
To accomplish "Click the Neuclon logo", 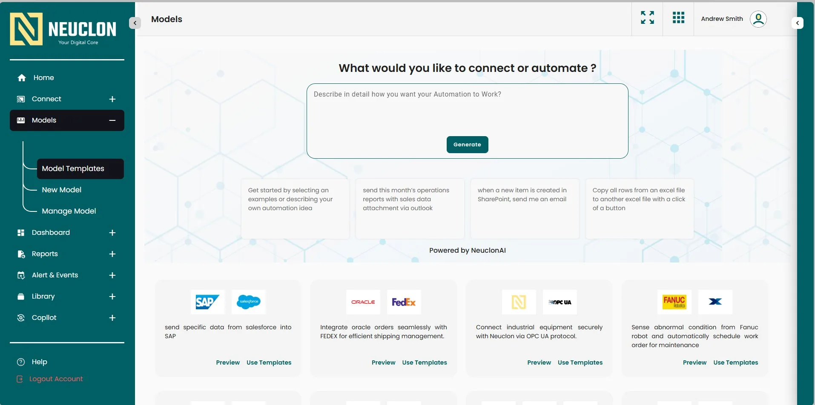I will coord(63,29).
